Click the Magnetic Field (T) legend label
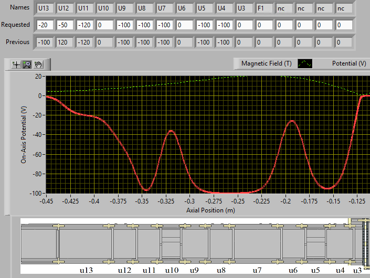 point(267,63)
